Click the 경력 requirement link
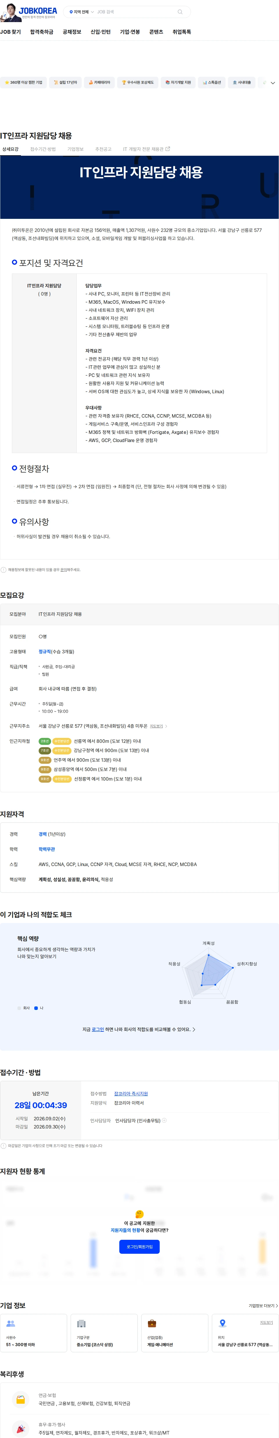The width and height of the screenshot is (279, 1438). click(42, 834)
